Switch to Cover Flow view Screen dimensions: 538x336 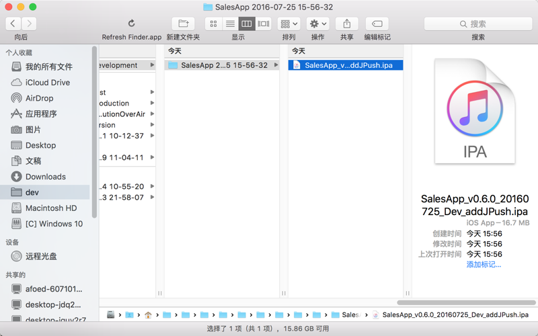click(264, 24)
